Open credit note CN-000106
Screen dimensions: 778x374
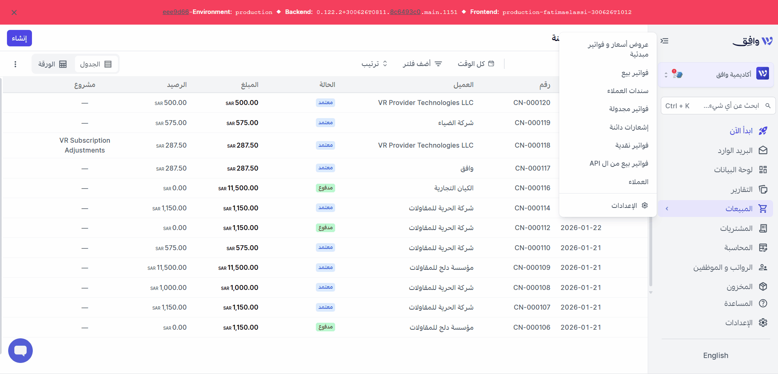(532, 327)
